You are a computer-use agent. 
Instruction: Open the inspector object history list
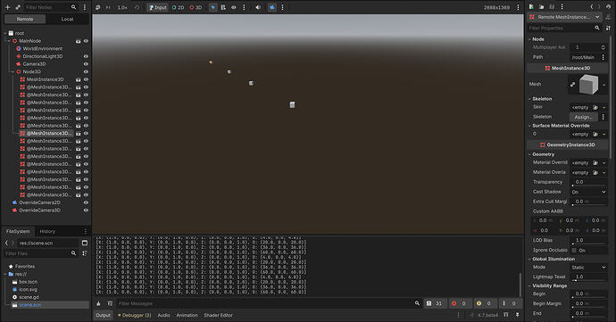tap(608, 6)
